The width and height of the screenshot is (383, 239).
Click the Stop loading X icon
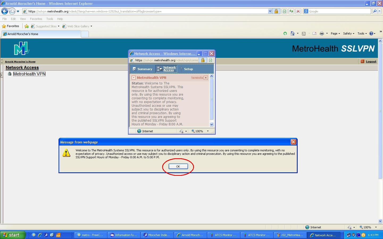[298, 11]
